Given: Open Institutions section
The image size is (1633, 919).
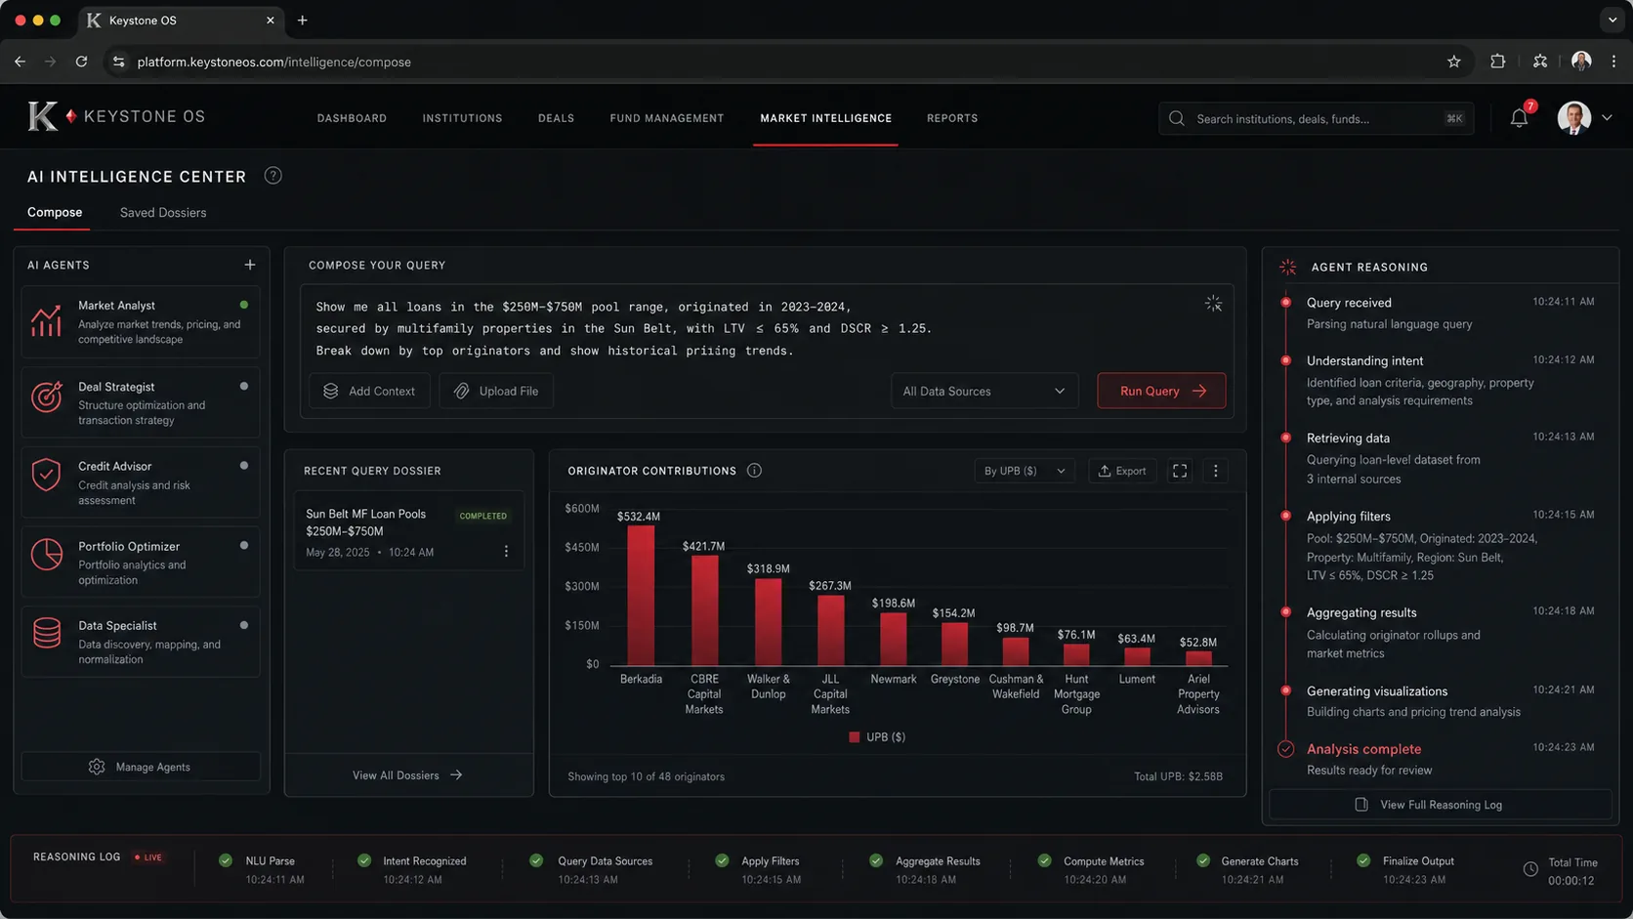Looking at the screenshot, I should tap(462, 118).
